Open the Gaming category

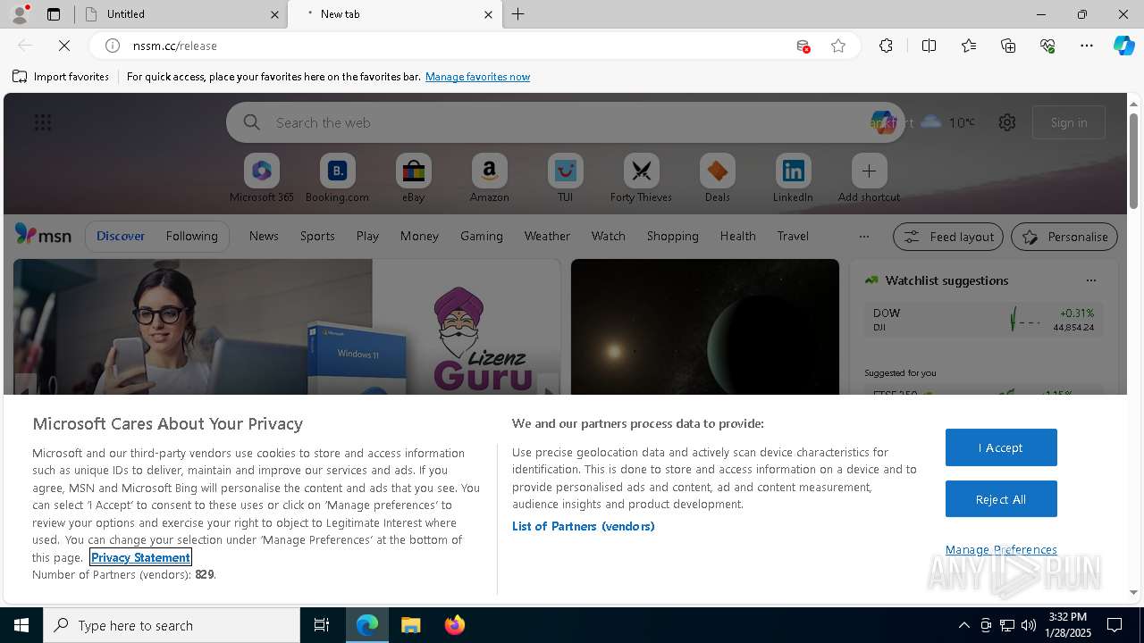(482, 236)
